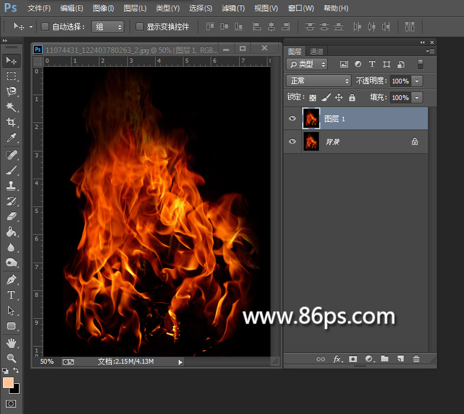The width and height of the screenshot is (464, 414).
Task: Select the Rectangular Marquee tool
Action: pos(11,76)
